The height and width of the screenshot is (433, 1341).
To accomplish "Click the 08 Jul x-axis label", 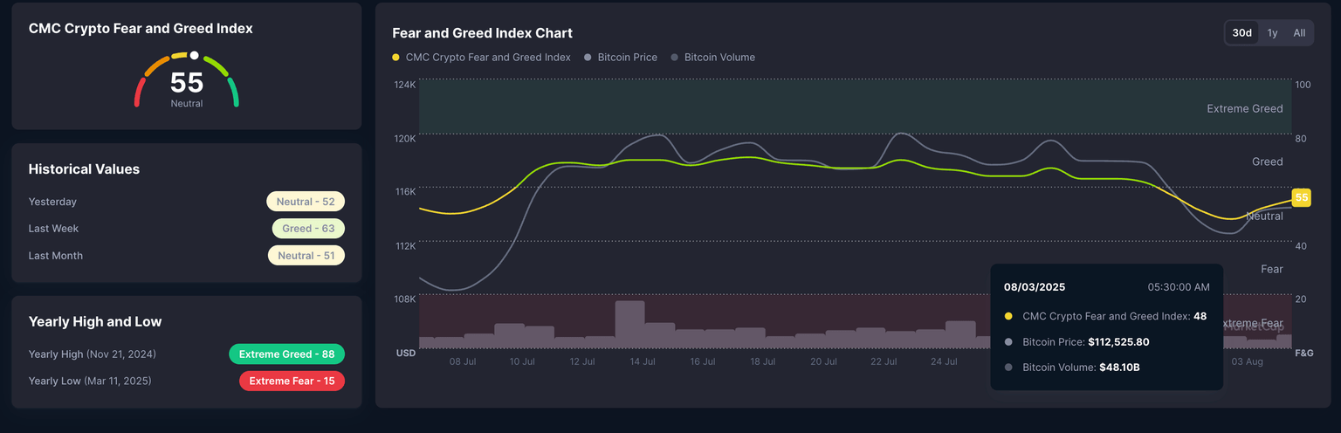I will click(462, 361).
